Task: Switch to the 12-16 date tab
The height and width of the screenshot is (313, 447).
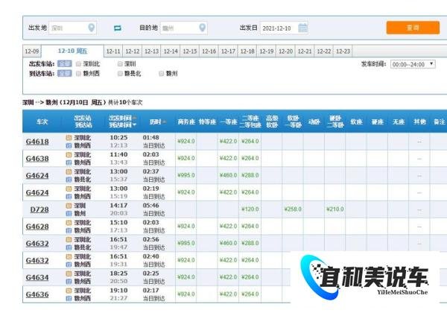Action: (209, 51)
